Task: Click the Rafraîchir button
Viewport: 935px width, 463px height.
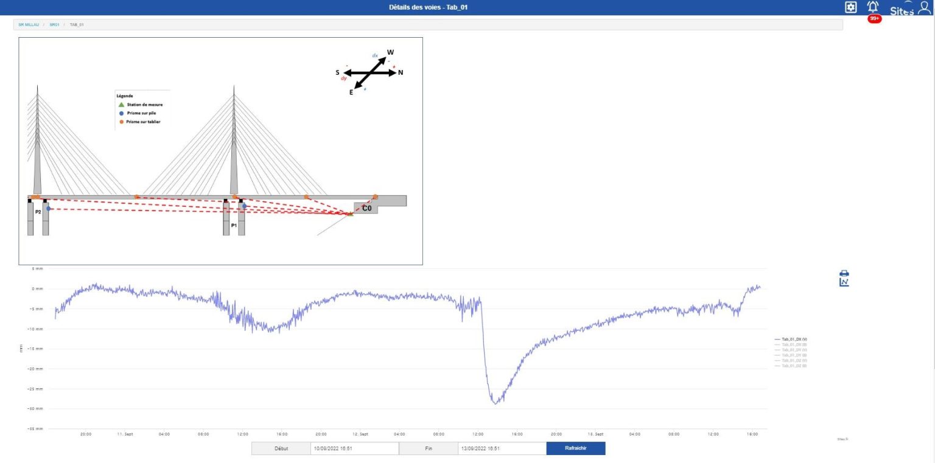Action: (x=576, y=448)
